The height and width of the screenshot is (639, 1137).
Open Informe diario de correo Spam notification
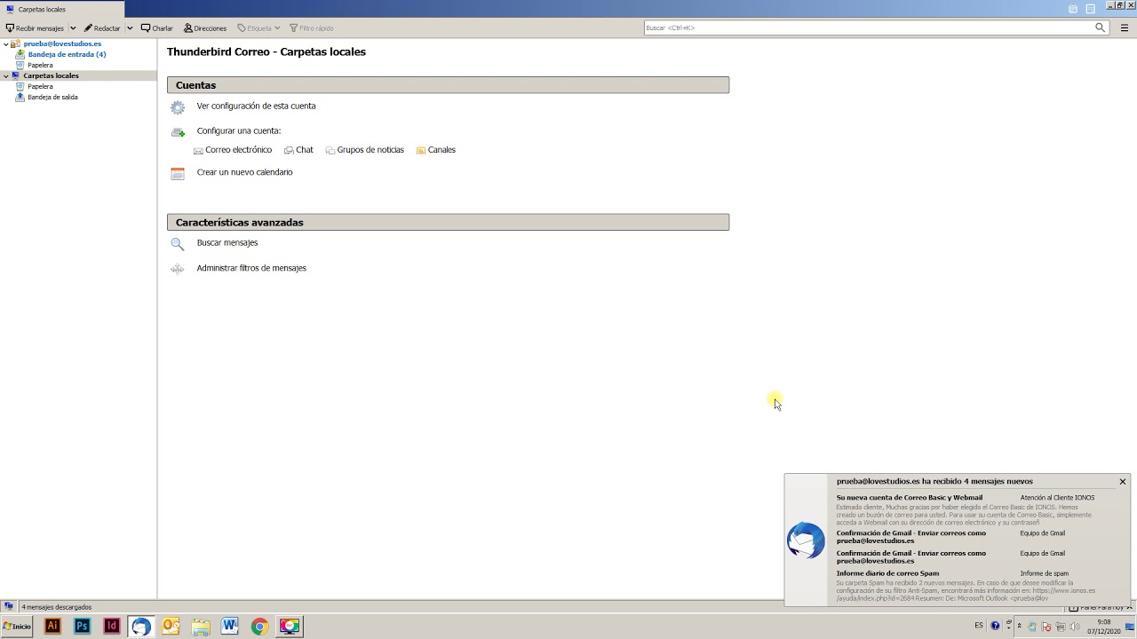pos(887,573)
